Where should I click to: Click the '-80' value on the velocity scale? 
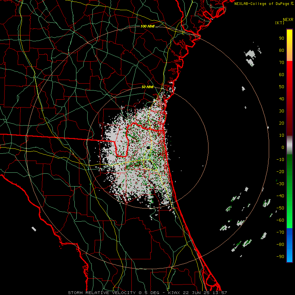[280, 245]
